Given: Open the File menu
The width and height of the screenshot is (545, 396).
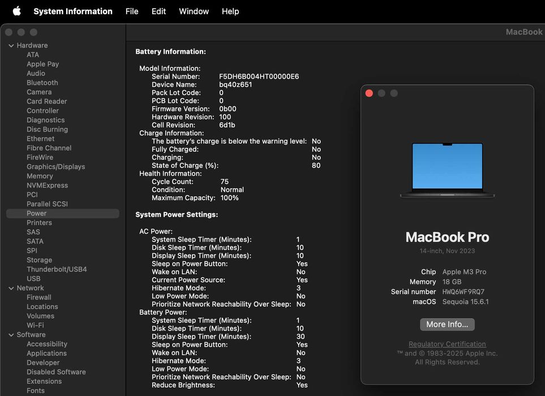Looking at the screenshot, I should 132,11.
